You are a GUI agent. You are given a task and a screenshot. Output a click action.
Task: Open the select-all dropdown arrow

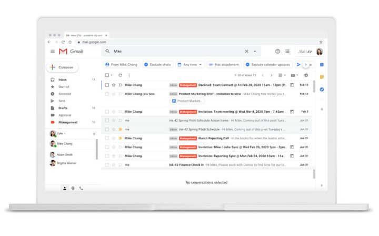coord(112,75)
